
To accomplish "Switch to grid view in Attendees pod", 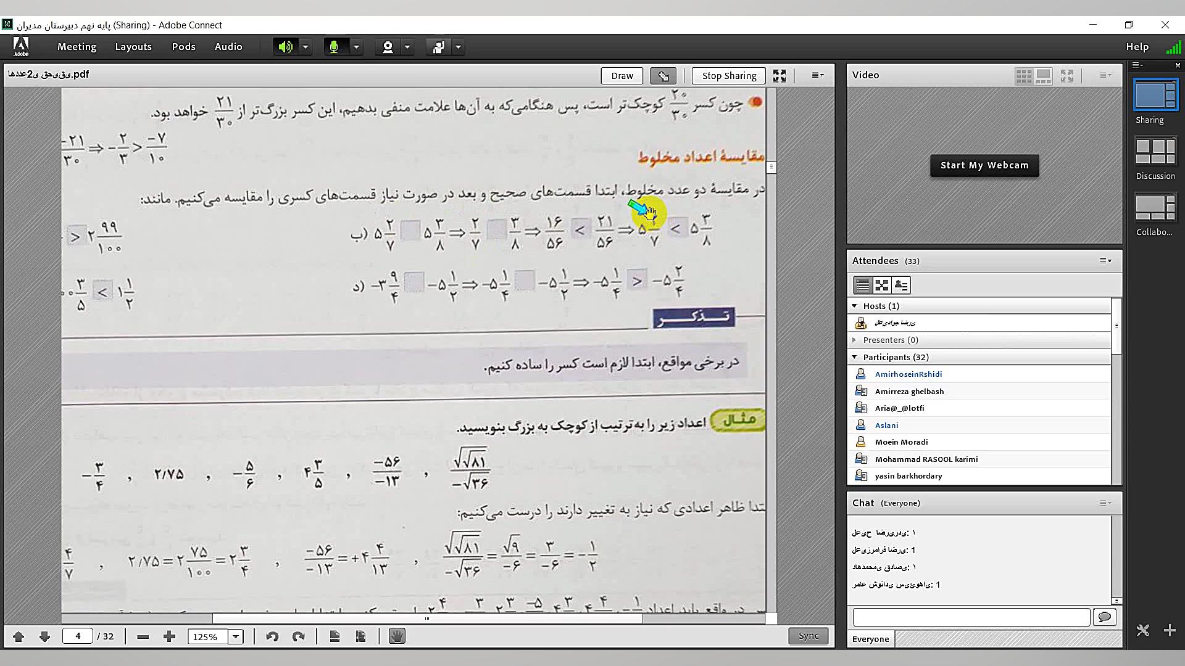I will 881,285.
